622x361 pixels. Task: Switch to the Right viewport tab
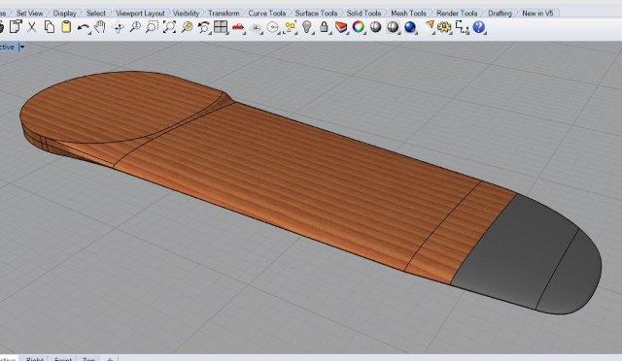[x=35, y=358]
